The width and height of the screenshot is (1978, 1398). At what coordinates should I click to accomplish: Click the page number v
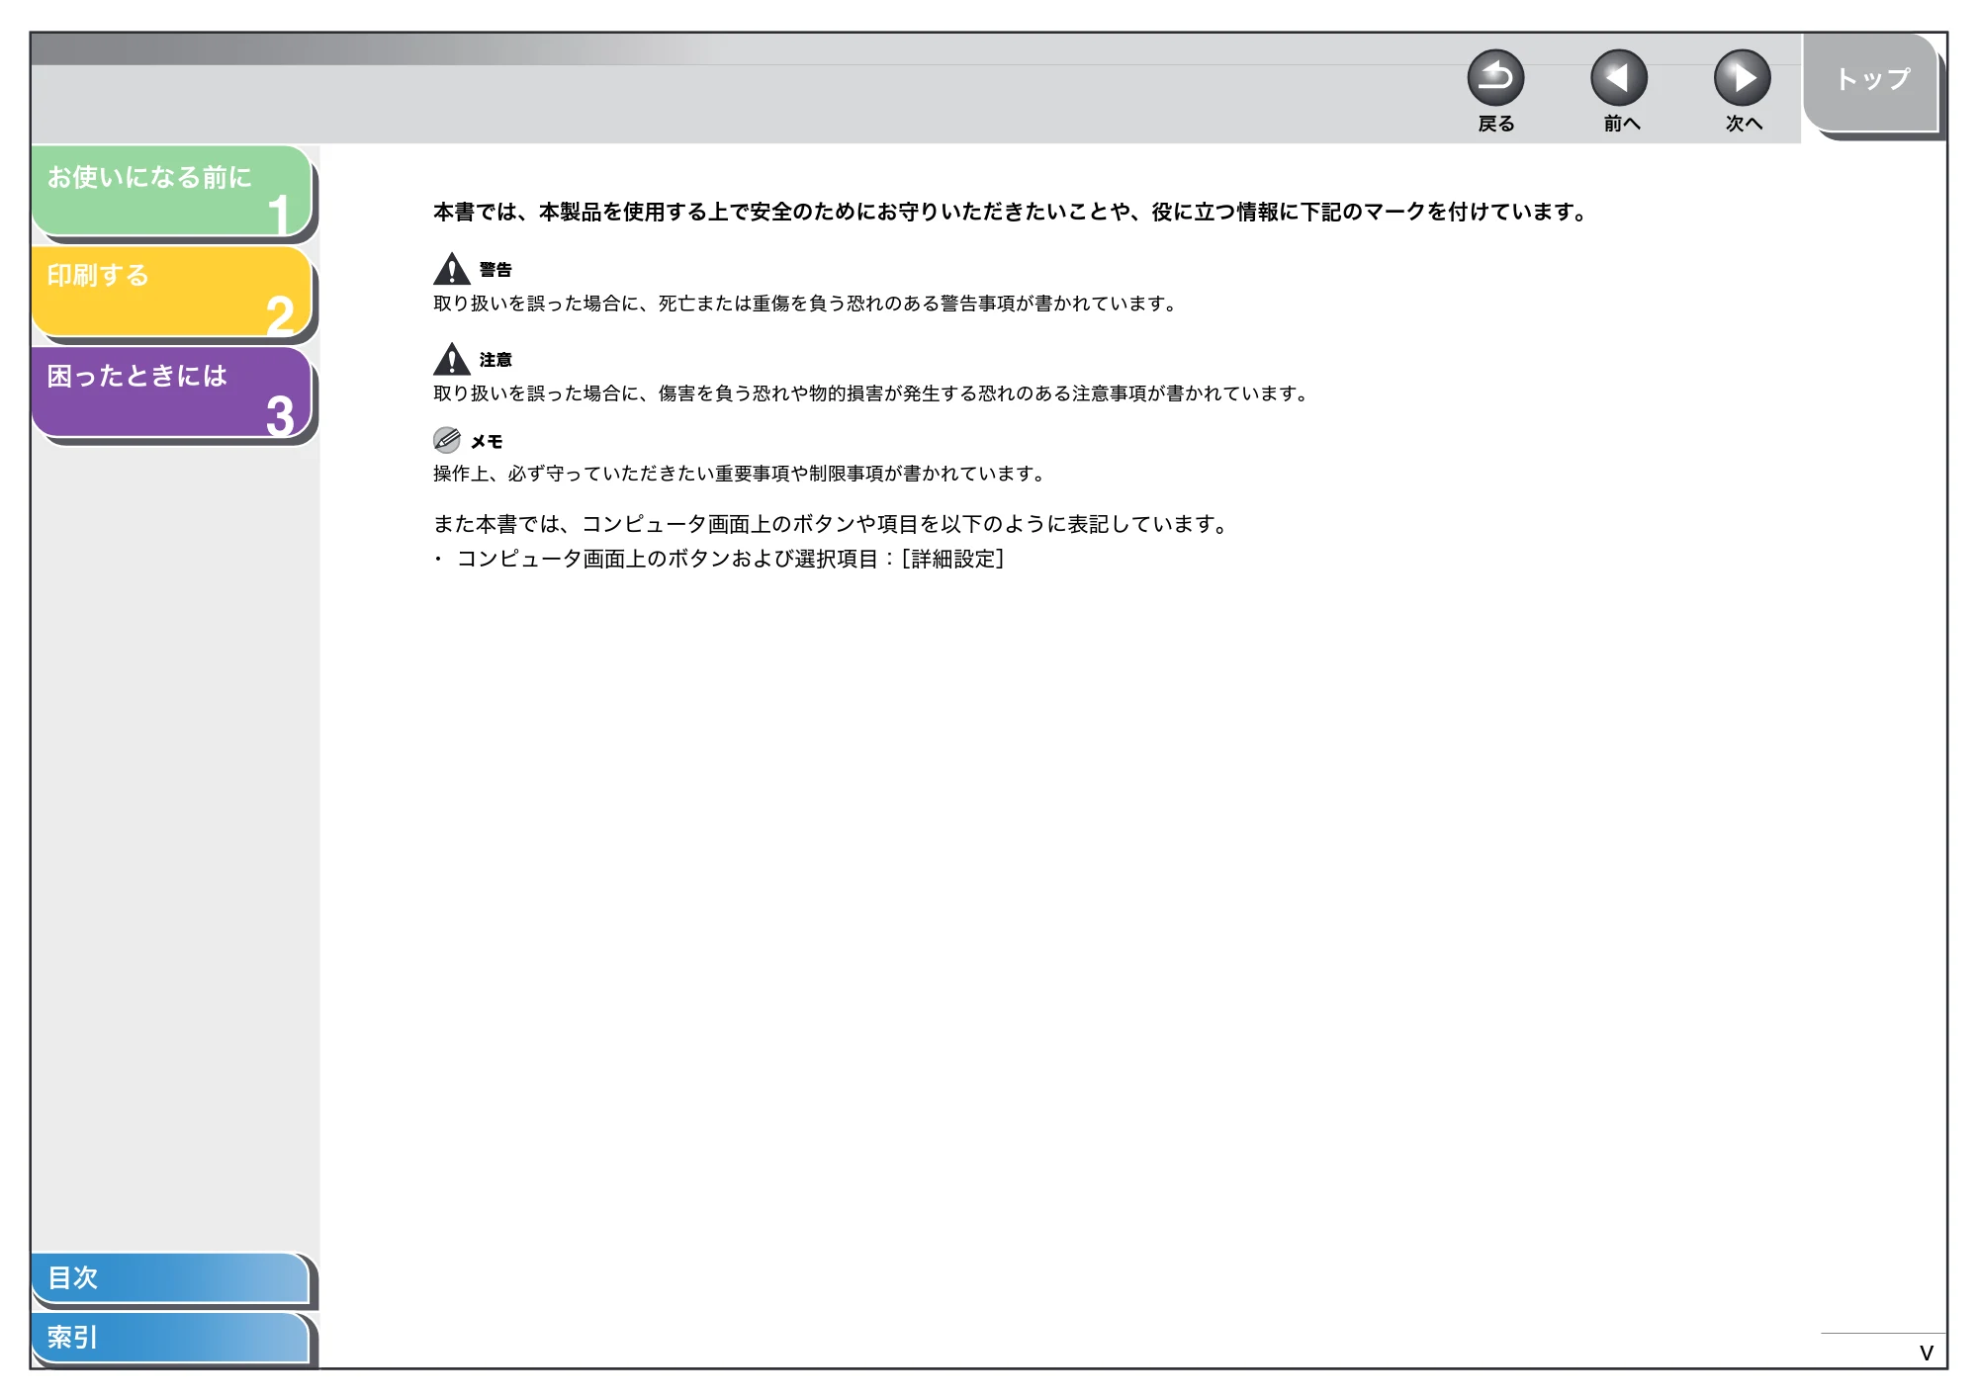1926,1354
